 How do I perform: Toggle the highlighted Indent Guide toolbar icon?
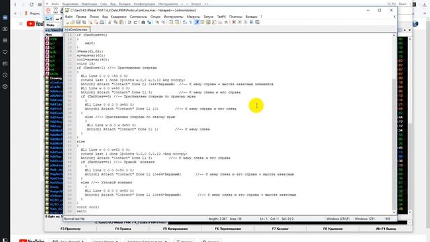coord(197,22)
